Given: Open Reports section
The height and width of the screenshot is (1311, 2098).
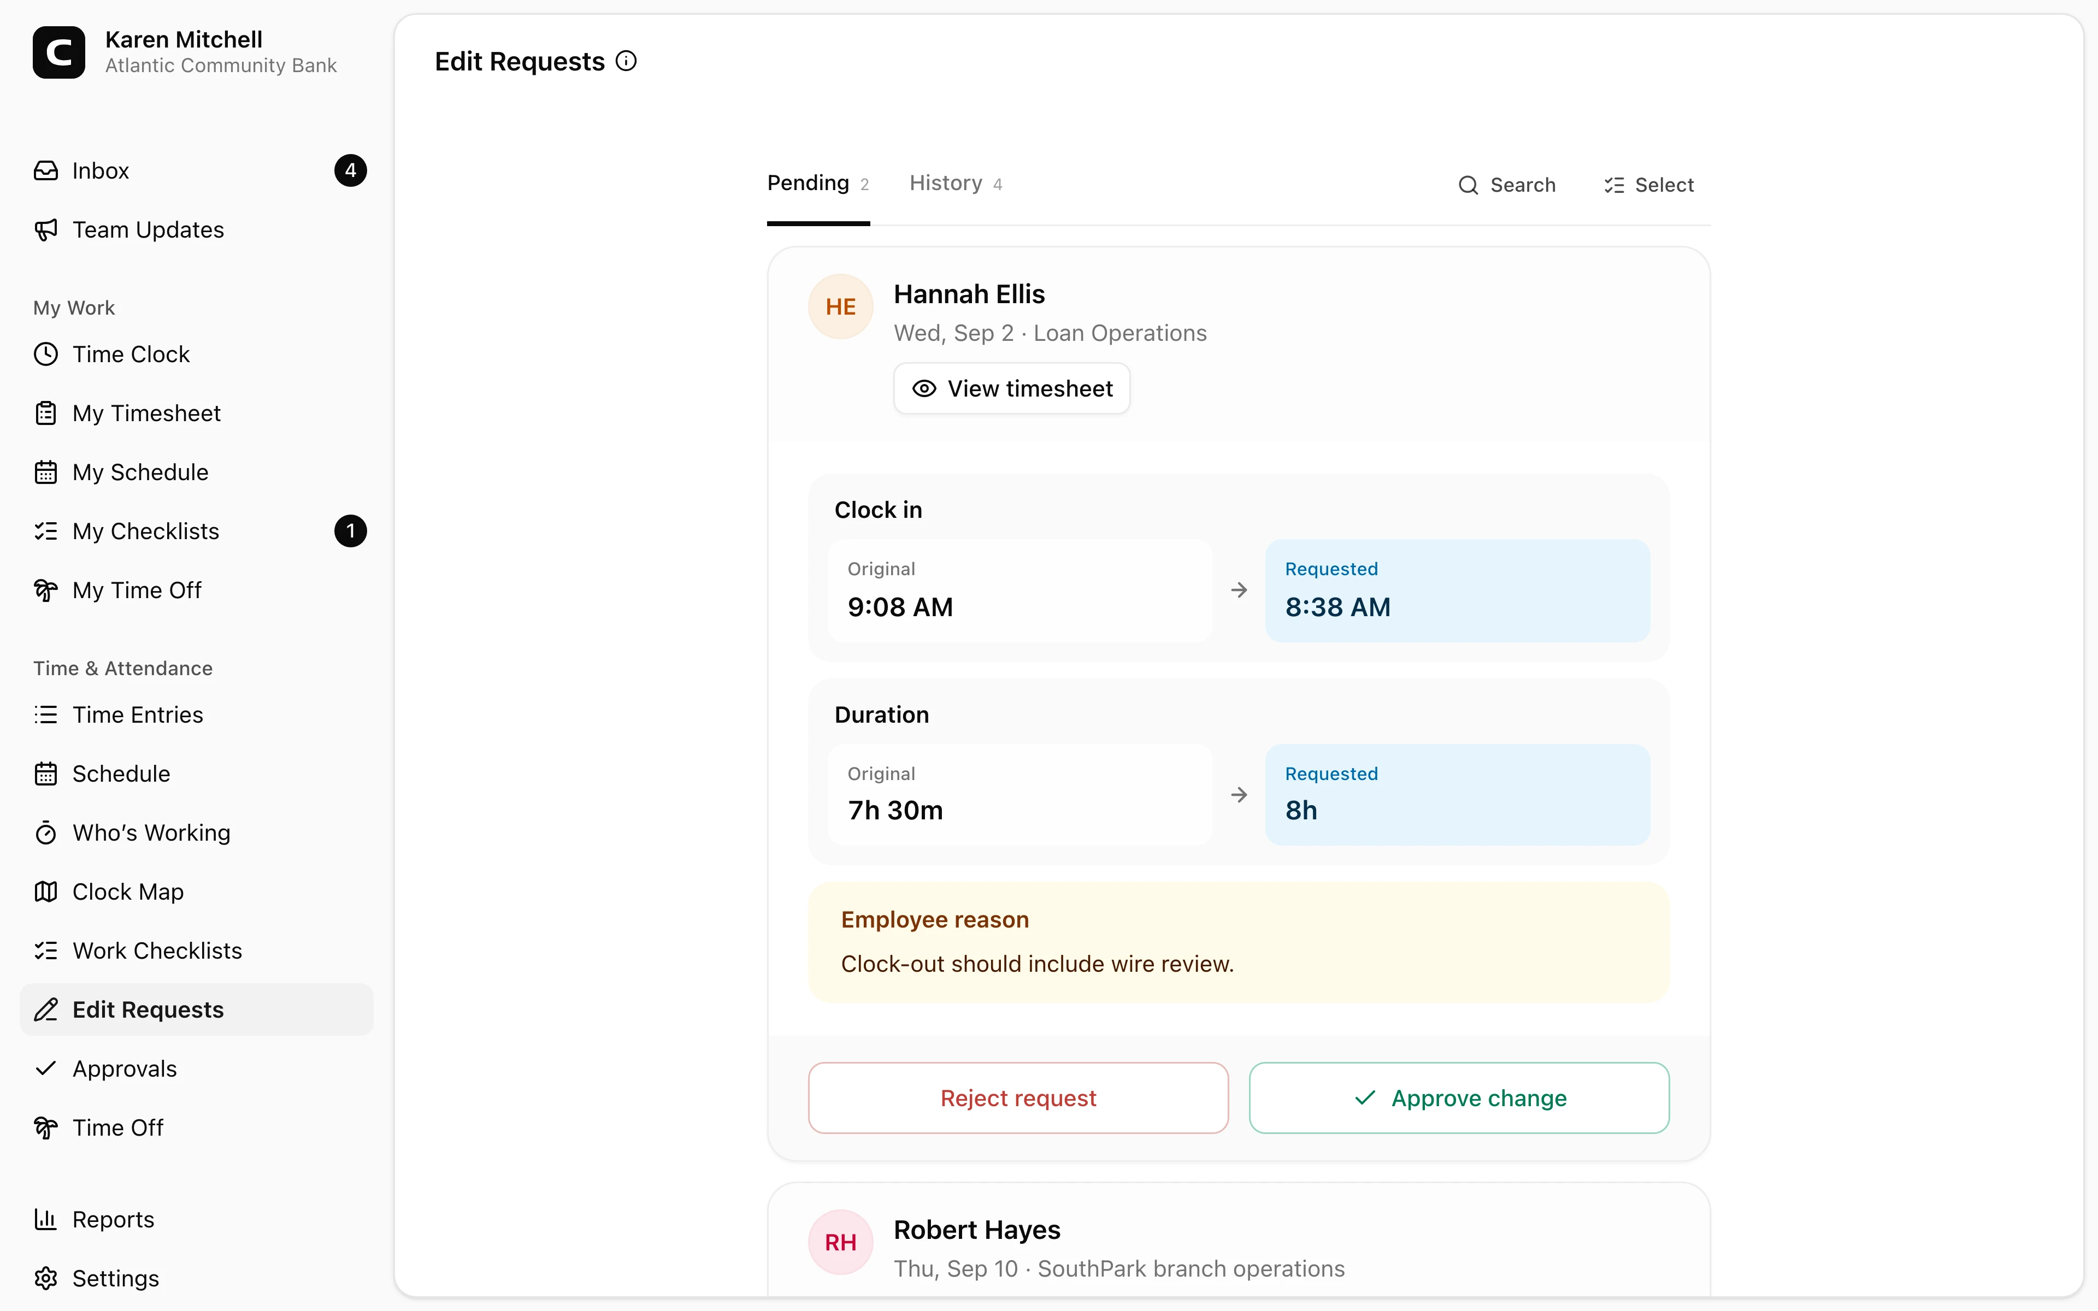Looking at the screenshot, I should [197, 1220].
